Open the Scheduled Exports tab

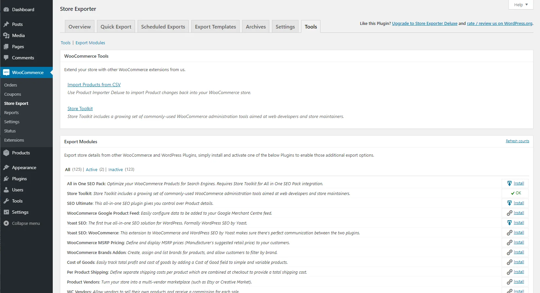[163, 27]
